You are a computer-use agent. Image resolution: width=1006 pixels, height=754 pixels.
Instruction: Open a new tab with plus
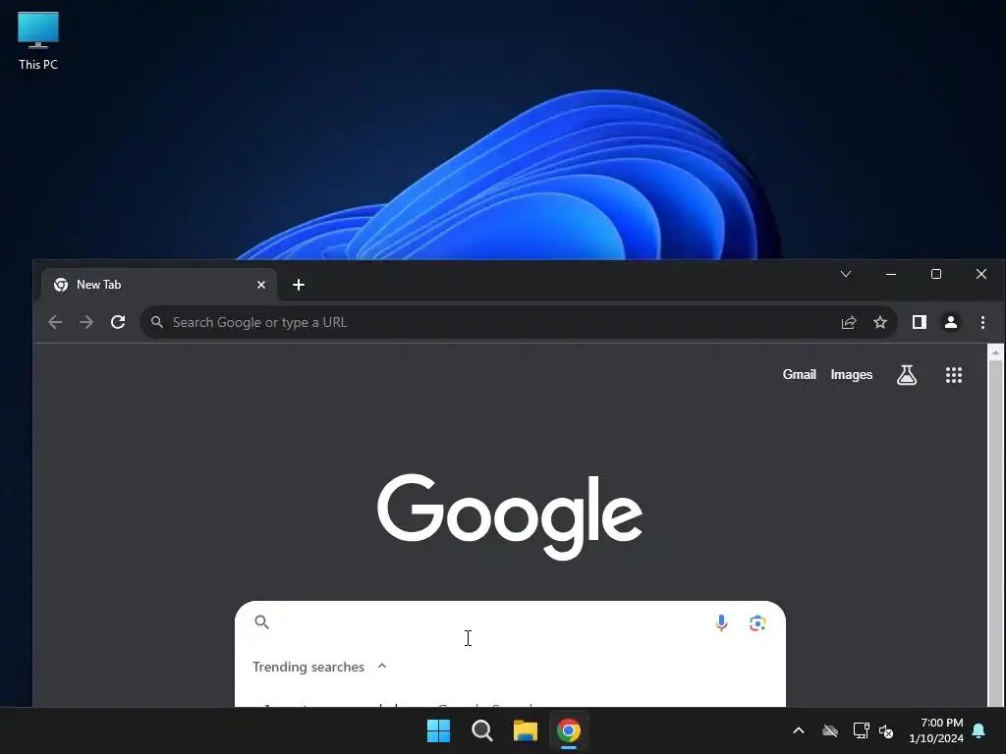pos(299,285)
